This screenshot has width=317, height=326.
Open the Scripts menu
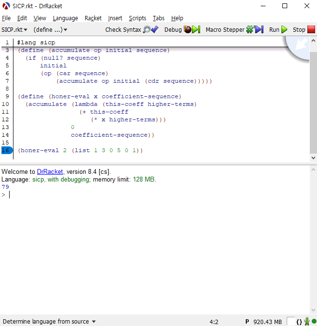(137, 18)
